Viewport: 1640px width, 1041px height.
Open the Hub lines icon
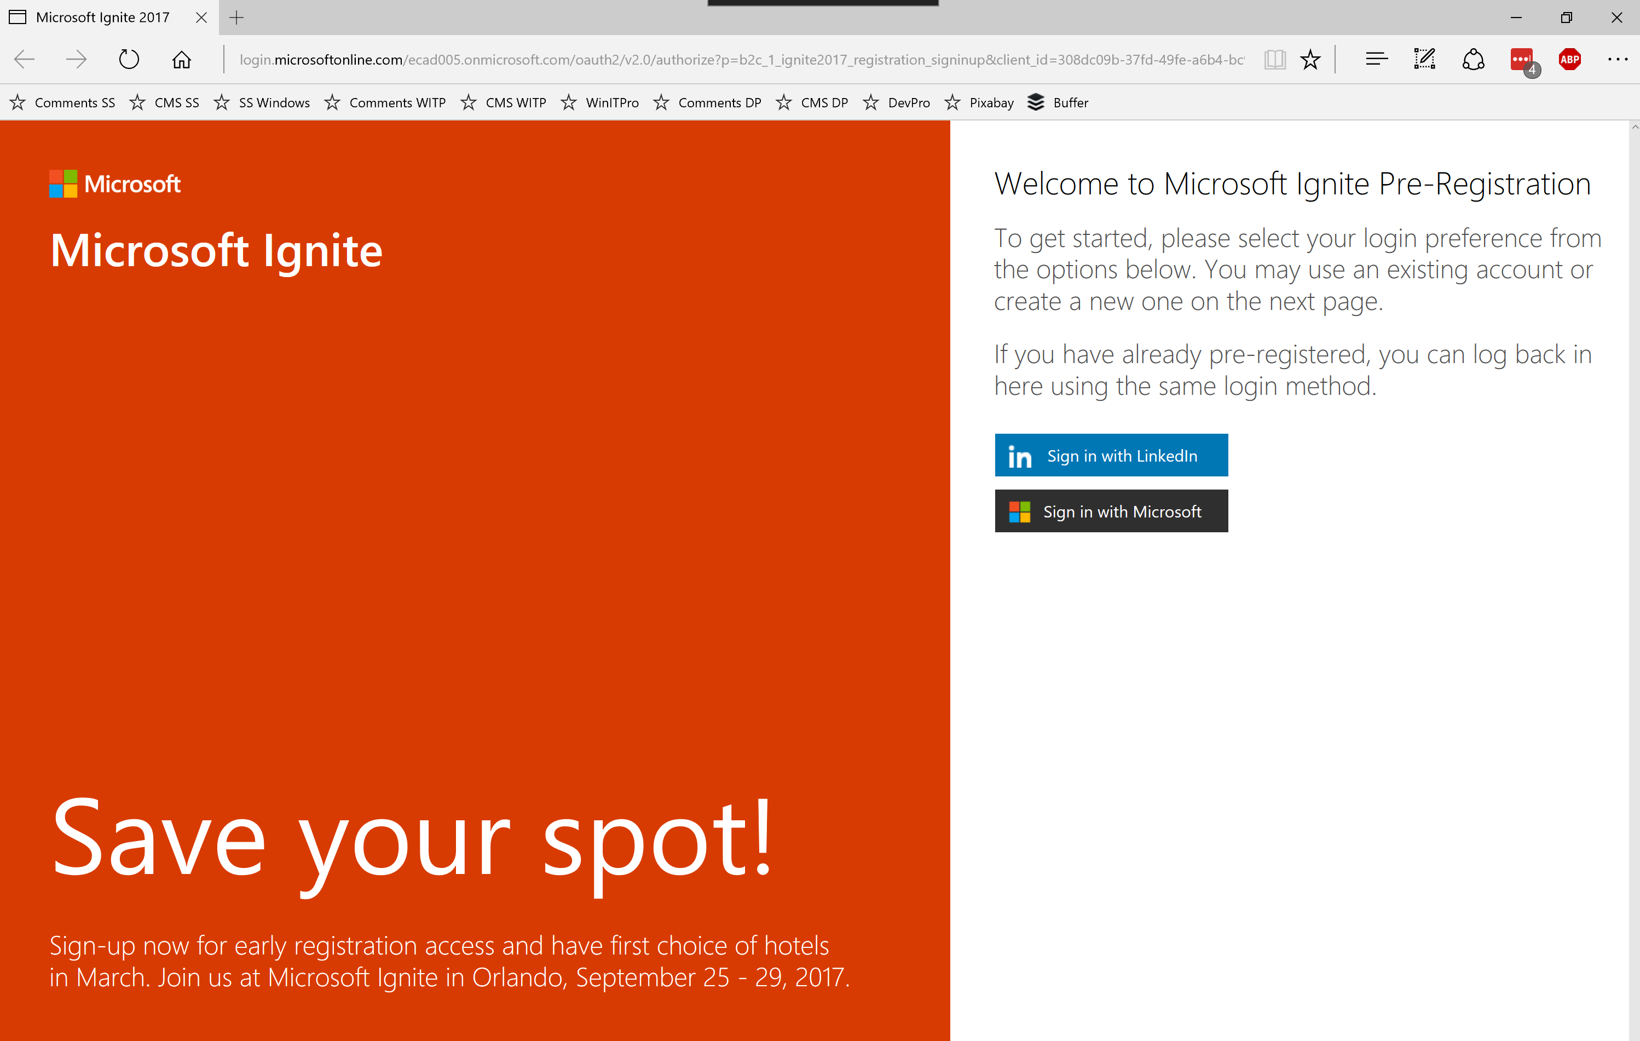(1376, 59)
